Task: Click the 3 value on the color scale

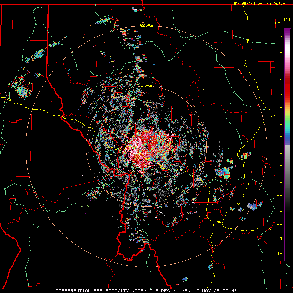Action: click(x=281, y=94)
